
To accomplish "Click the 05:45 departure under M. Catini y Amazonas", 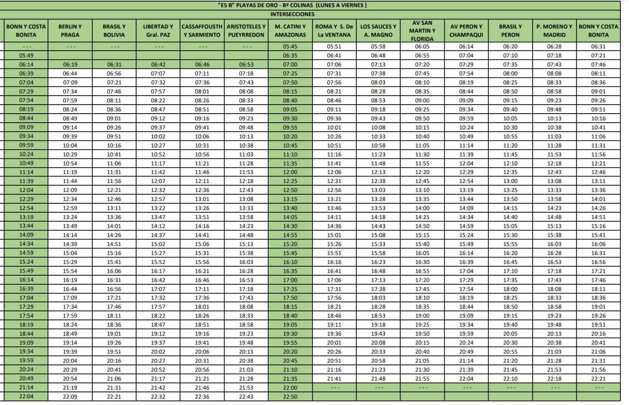I will click(290, 46).
